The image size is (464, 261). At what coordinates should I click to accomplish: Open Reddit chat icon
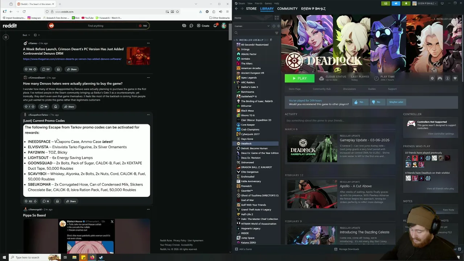191,26
